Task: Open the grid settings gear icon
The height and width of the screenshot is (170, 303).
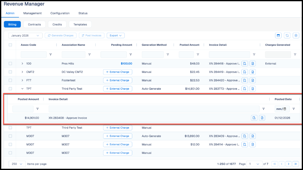Action: pyautogui.click(x=296, y=35)
